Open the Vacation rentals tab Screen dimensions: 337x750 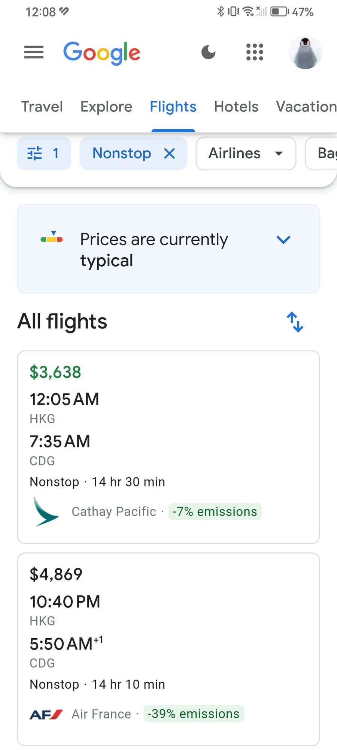[x=306, y=107]
